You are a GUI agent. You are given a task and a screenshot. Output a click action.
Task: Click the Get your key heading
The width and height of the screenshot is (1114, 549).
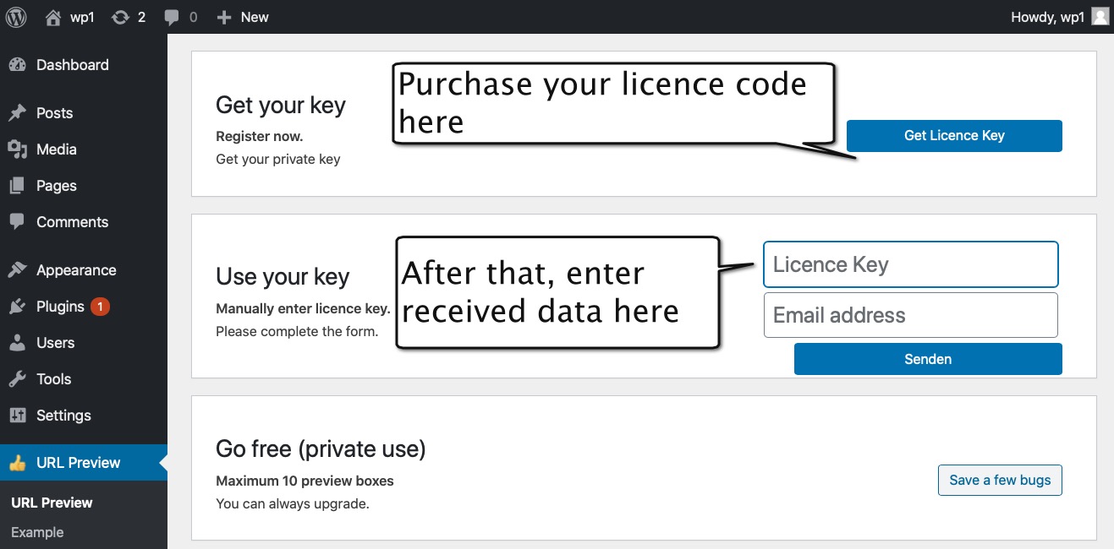click(281, 106)
